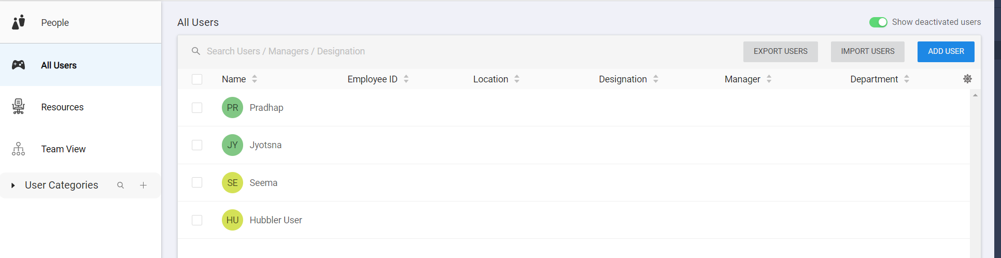Click the gamepad icon beside All Users
Viewport: 1001px width, 258px height.
click(19, 65)
